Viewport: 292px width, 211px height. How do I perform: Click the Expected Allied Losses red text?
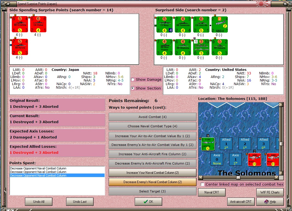click(x=34, y=152)
